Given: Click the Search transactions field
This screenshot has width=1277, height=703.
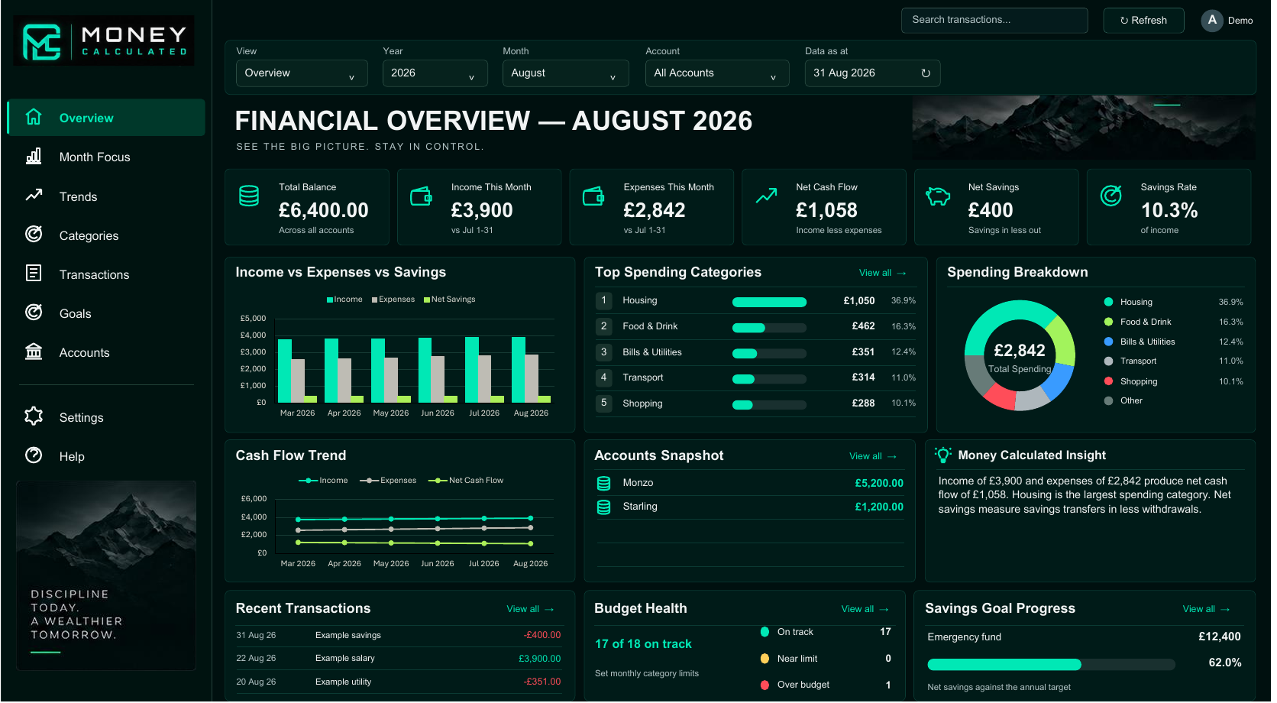Looking at the screenshot, I should pyautogui.click(x=994, y=21).
